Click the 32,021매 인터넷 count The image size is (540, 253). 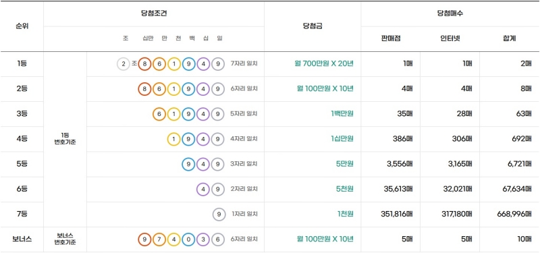(458, 189)
